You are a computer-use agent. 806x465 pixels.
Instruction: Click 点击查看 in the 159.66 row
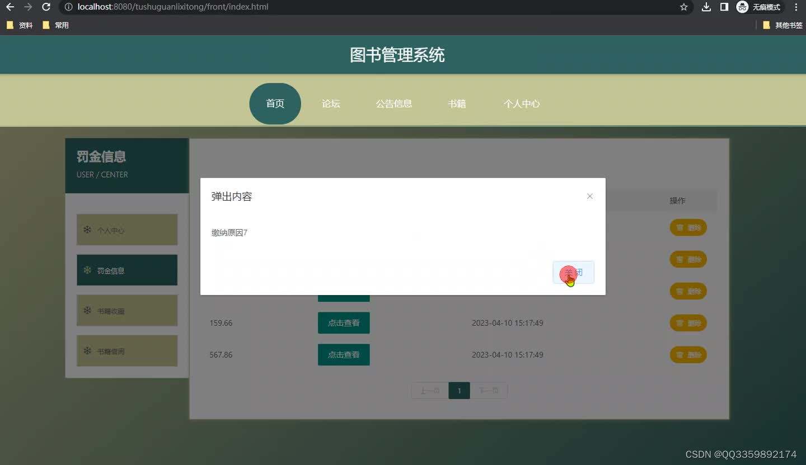[344, 323]
